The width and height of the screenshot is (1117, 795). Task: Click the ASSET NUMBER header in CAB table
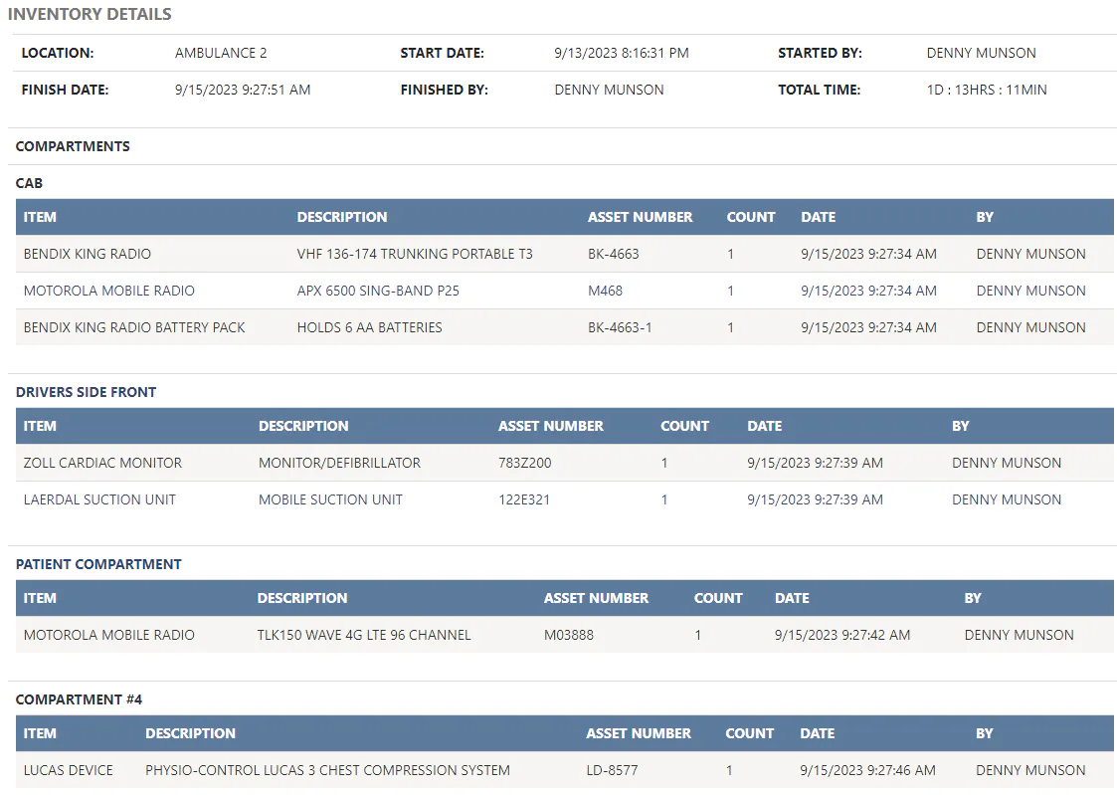[x=640, y=217]
